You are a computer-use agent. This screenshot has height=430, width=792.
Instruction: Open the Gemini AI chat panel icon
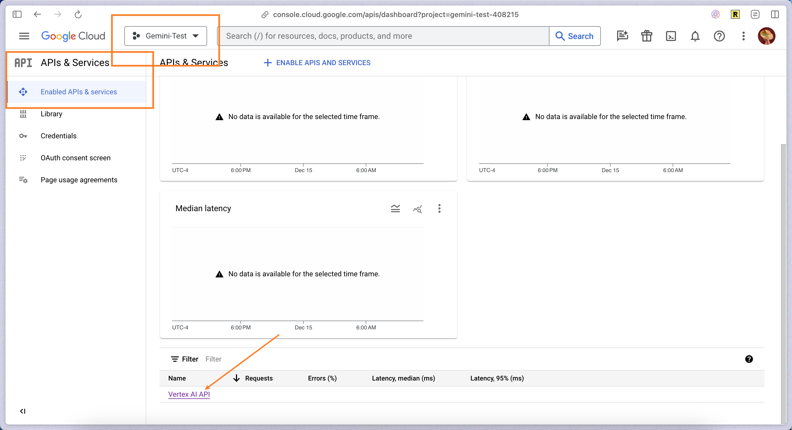(622, 36)
